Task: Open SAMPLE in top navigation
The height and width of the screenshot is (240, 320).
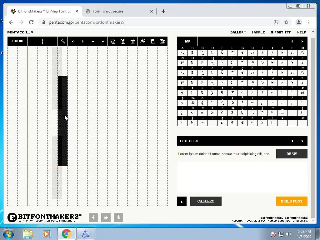Action: point(258,32)
